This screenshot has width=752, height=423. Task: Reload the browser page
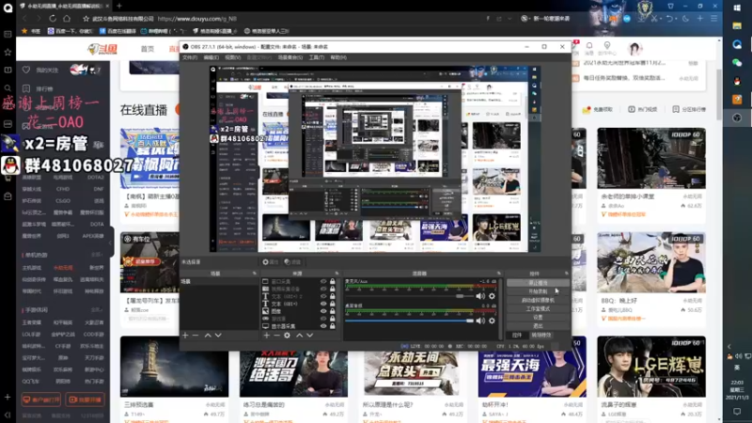point(53,18)
